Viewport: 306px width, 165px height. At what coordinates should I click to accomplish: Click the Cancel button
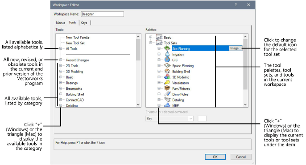(x=241, y=157)
